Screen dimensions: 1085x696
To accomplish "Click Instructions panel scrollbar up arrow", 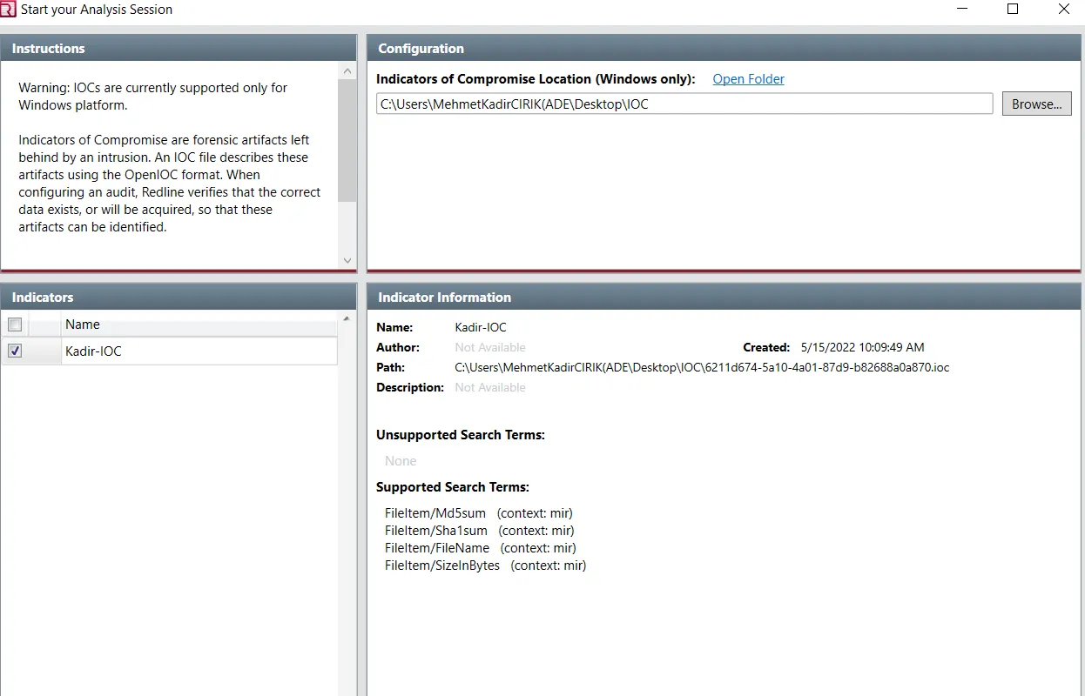I will (347, 71).
